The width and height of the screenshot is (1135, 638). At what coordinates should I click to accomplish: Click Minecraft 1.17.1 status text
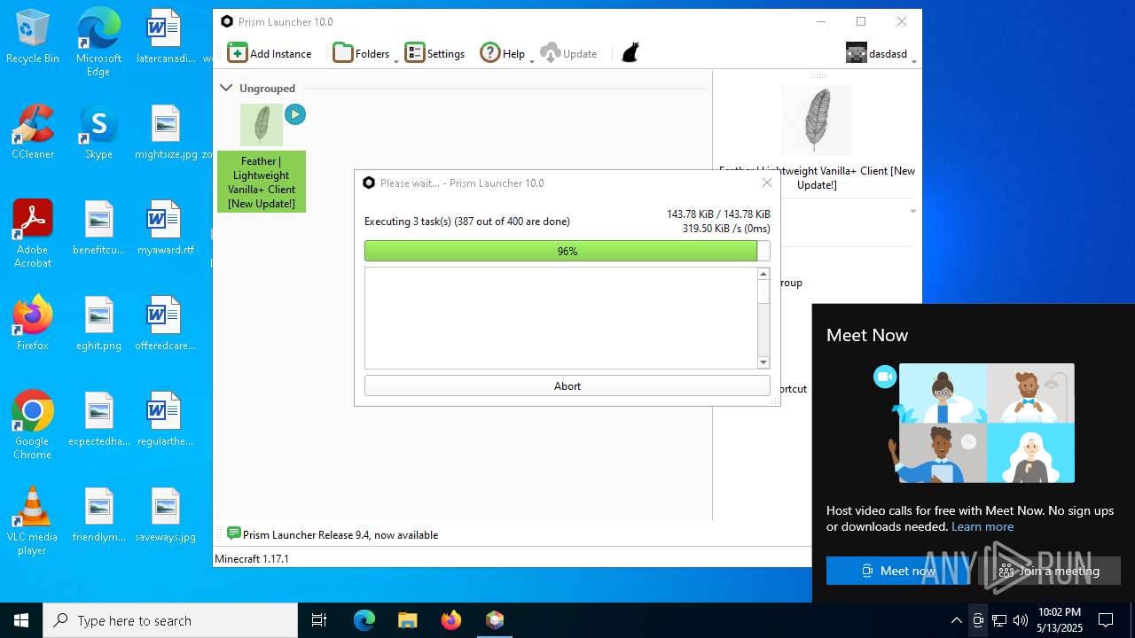pos(252,558)
